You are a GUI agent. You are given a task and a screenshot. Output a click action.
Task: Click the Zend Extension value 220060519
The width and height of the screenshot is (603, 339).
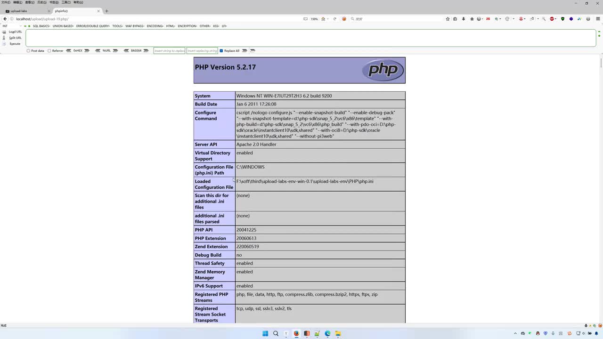(x=248, y=247)
